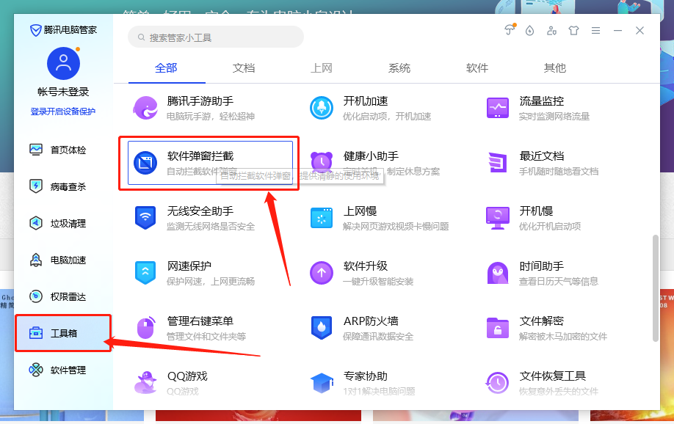This screenshot has width=674, height=424.
Task: Switch to the 系统 tab
Action: pos(399,68)
